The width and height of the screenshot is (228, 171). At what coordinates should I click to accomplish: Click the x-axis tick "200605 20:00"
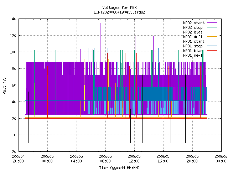coord(192,159)
